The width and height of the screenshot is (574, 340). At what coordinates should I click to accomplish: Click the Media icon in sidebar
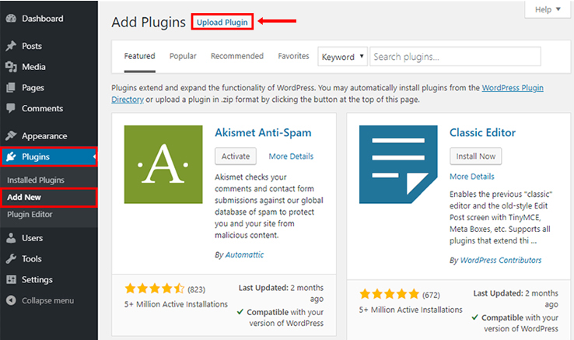(x=12, y=67)
